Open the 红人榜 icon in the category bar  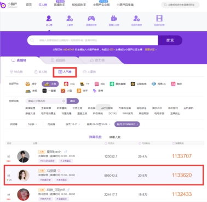pos(49,19)
